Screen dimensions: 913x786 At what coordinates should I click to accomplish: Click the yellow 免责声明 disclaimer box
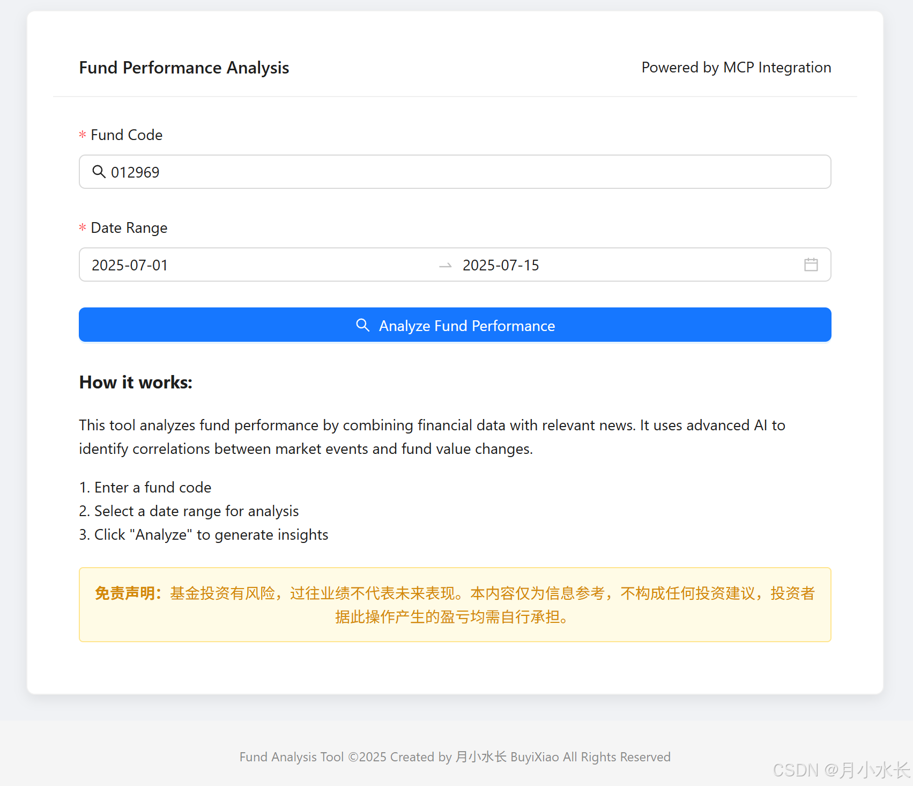(x=455, y=605)
